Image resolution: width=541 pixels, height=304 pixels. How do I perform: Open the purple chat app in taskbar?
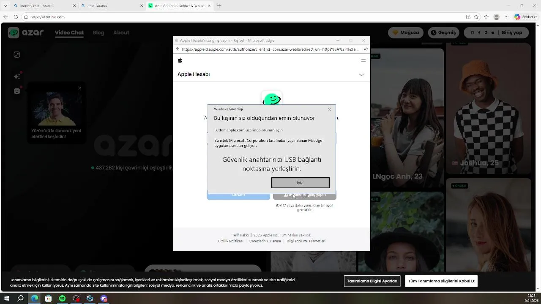(104, 299)
